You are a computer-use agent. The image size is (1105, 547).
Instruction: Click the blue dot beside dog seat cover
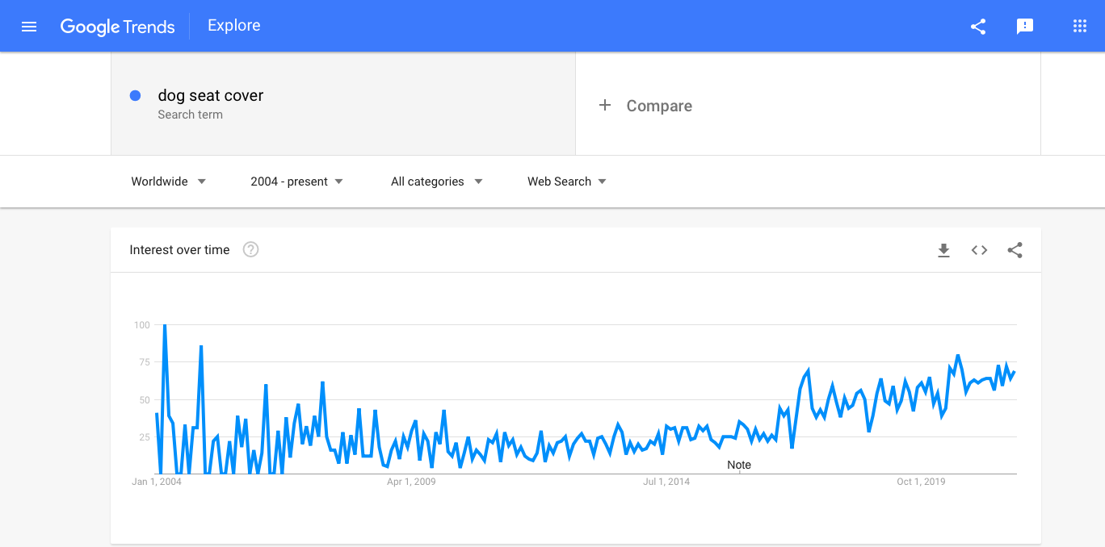pos(135,95)
